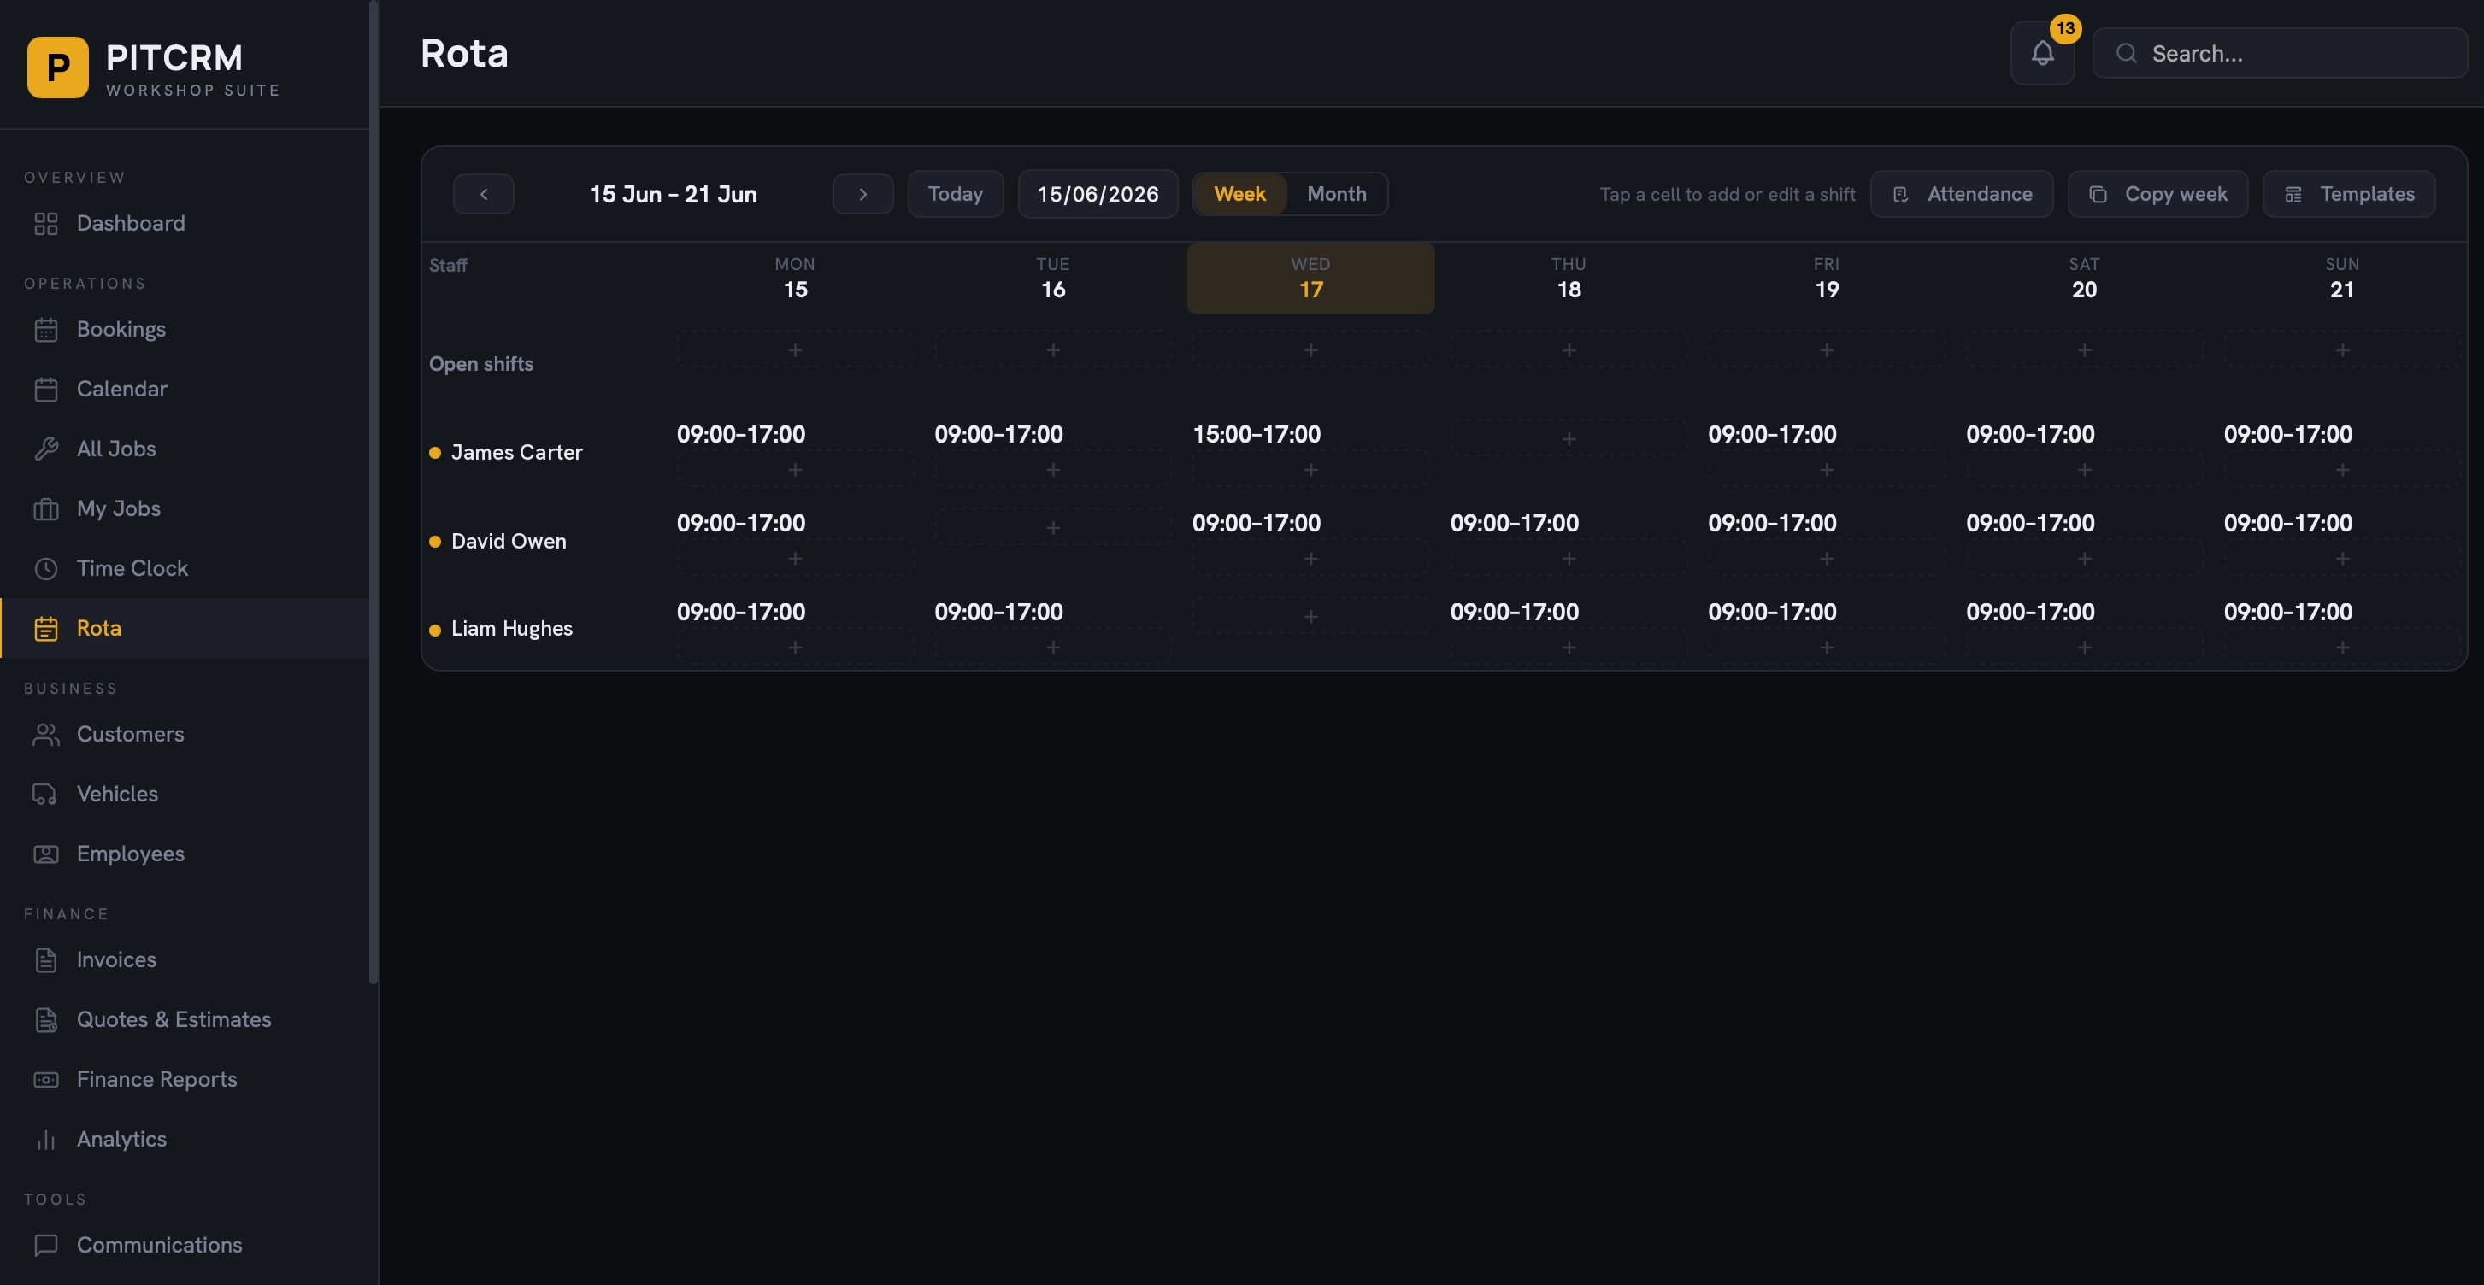Add open shift on Wednesday 17

[1310, 349]
